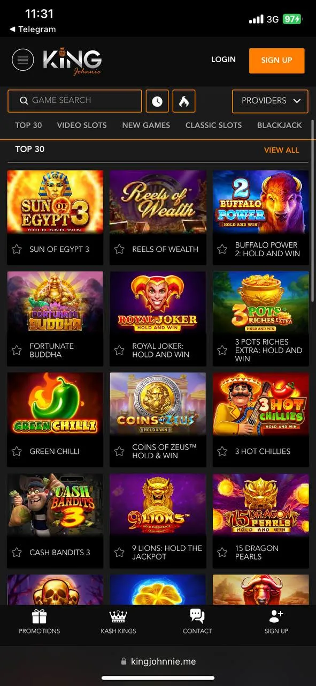Image resolution: width=316 pixels, height=686 pixels.
Task: Open Ka$h Kings crown icon
Action: coord(118,617)
